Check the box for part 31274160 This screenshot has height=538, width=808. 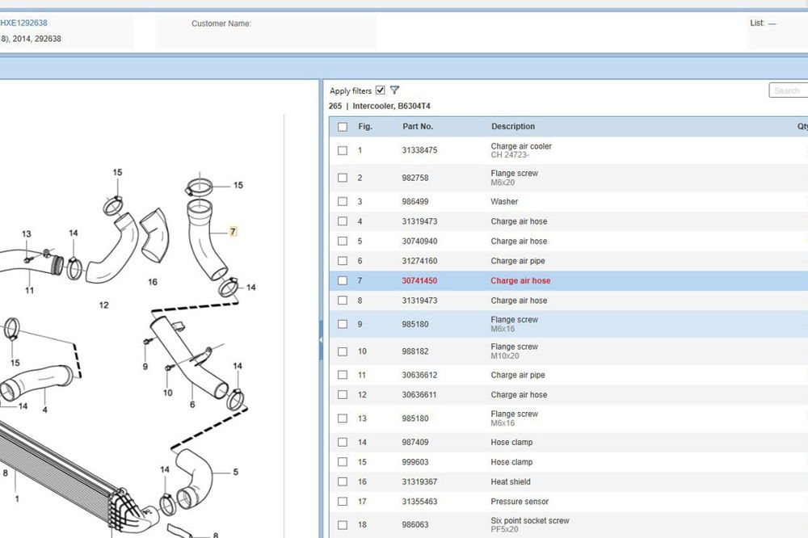tap(343, 261)
